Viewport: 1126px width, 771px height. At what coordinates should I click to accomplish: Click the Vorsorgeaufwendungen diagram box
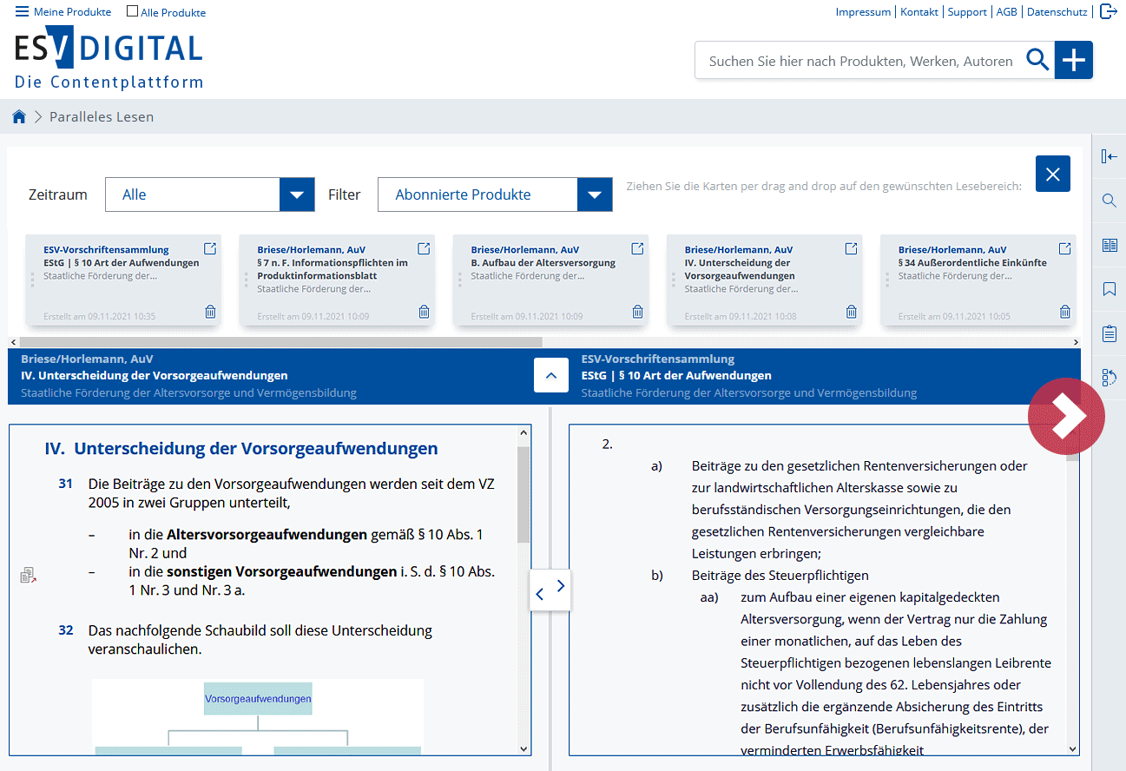point(258,698)
